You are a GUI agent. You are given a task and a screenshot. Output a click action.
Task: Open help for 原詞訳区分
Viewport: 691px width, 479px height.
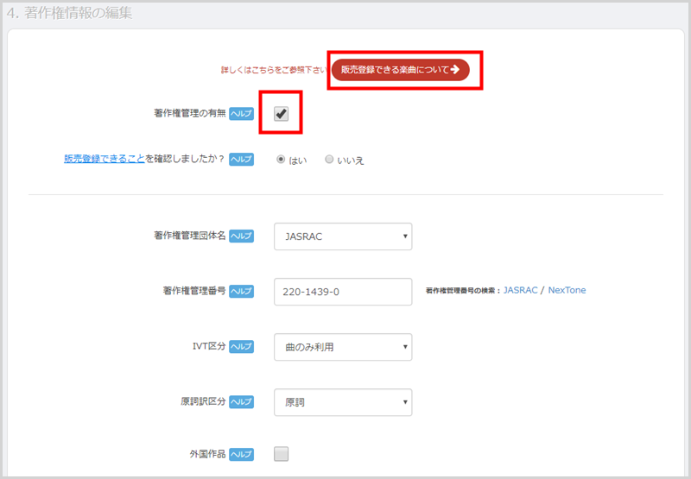click(x=241, y=401)
